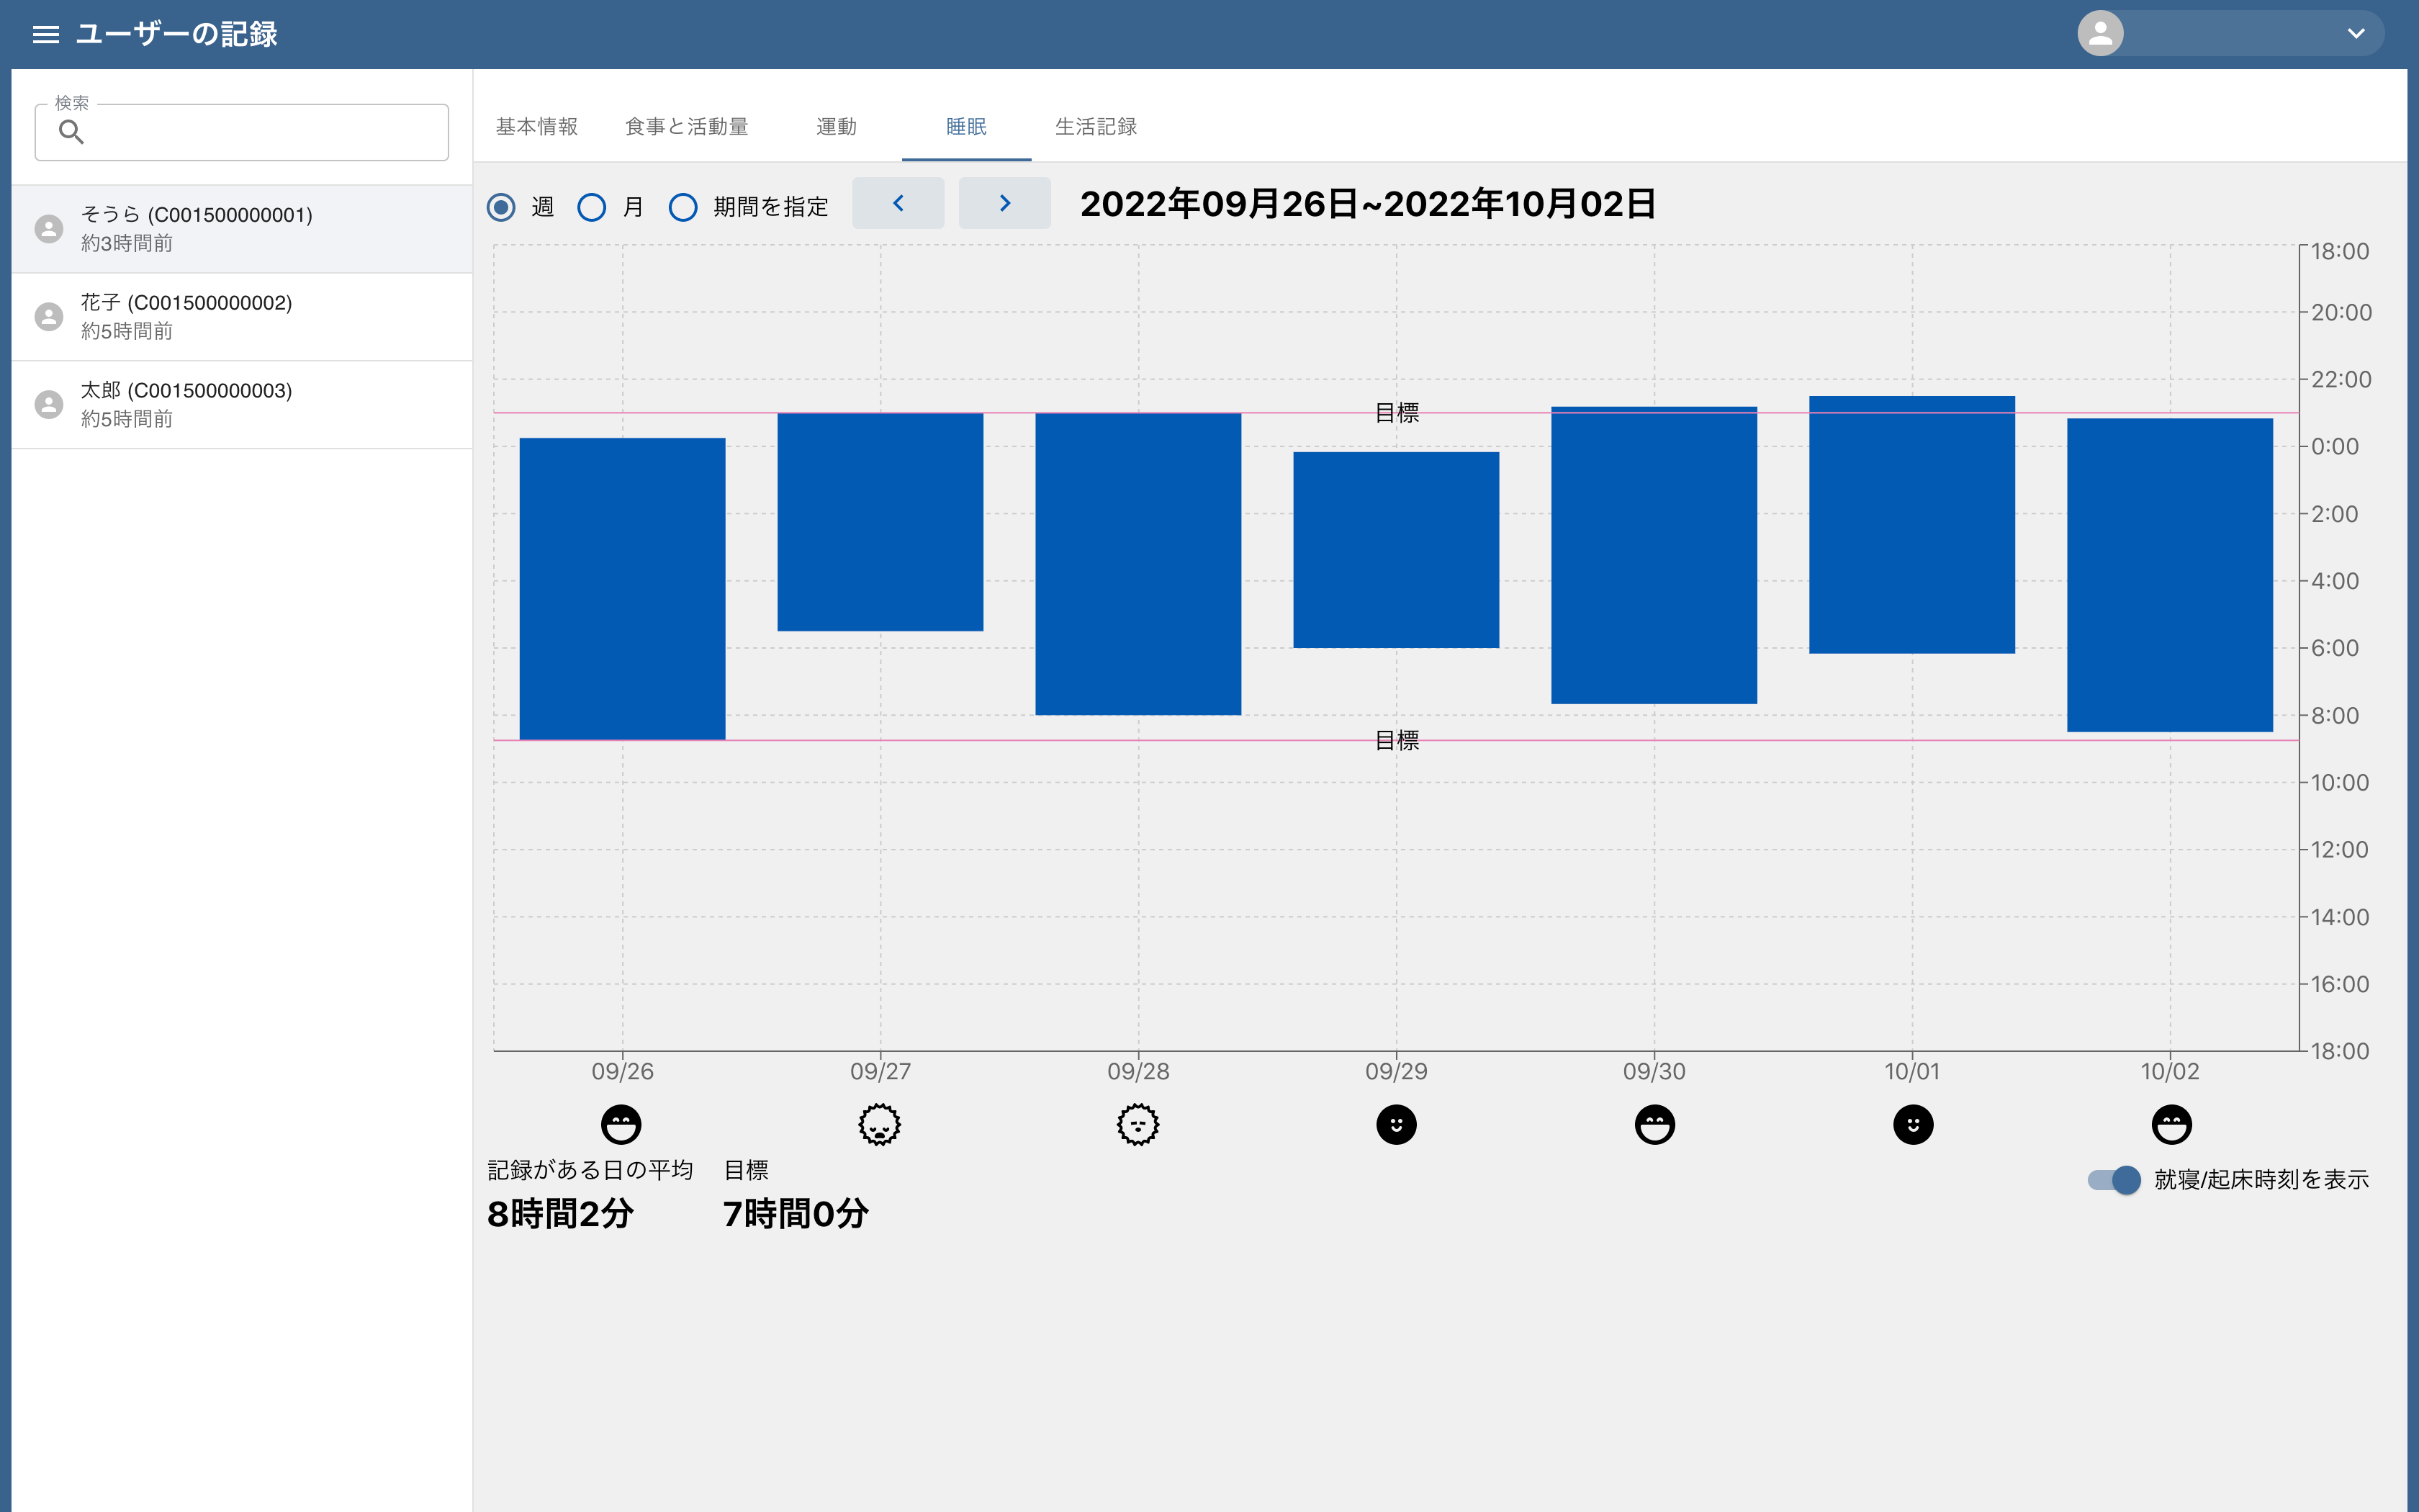Screen dimensions: 2419x1512
Task: Click the 09/29 smiling mood face
Action: (x=1395, y=1124)
